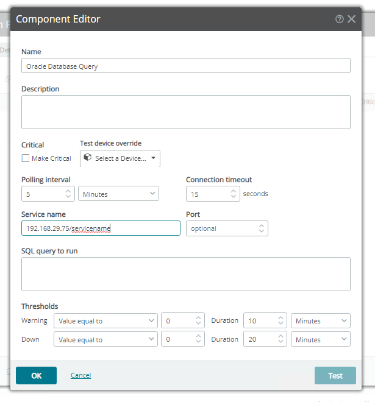Image resolution: width=375 pixels, height=402 pixels.
Task: Open Warning duration Minutes unit dropdown
Action: point(321,320)
